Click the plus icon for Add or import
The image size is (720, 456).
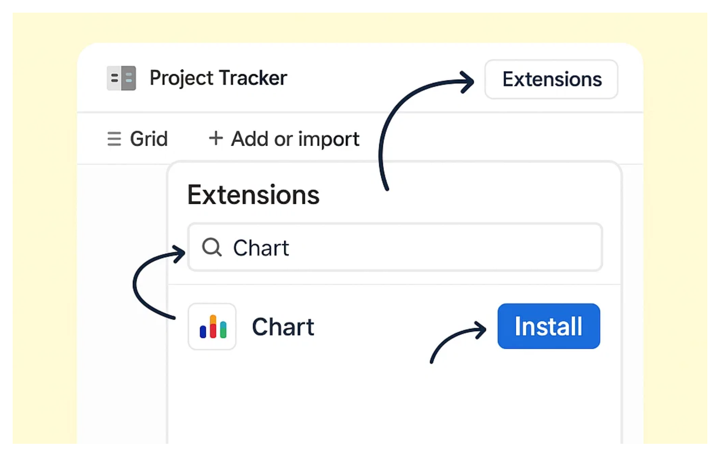tap(216, 139)
